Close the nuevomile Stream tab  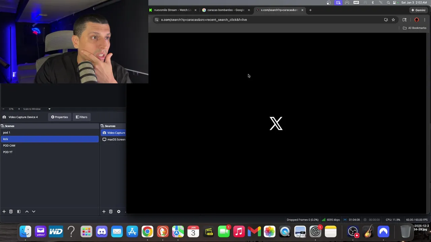pyautogui.click(x=195, y=10)
